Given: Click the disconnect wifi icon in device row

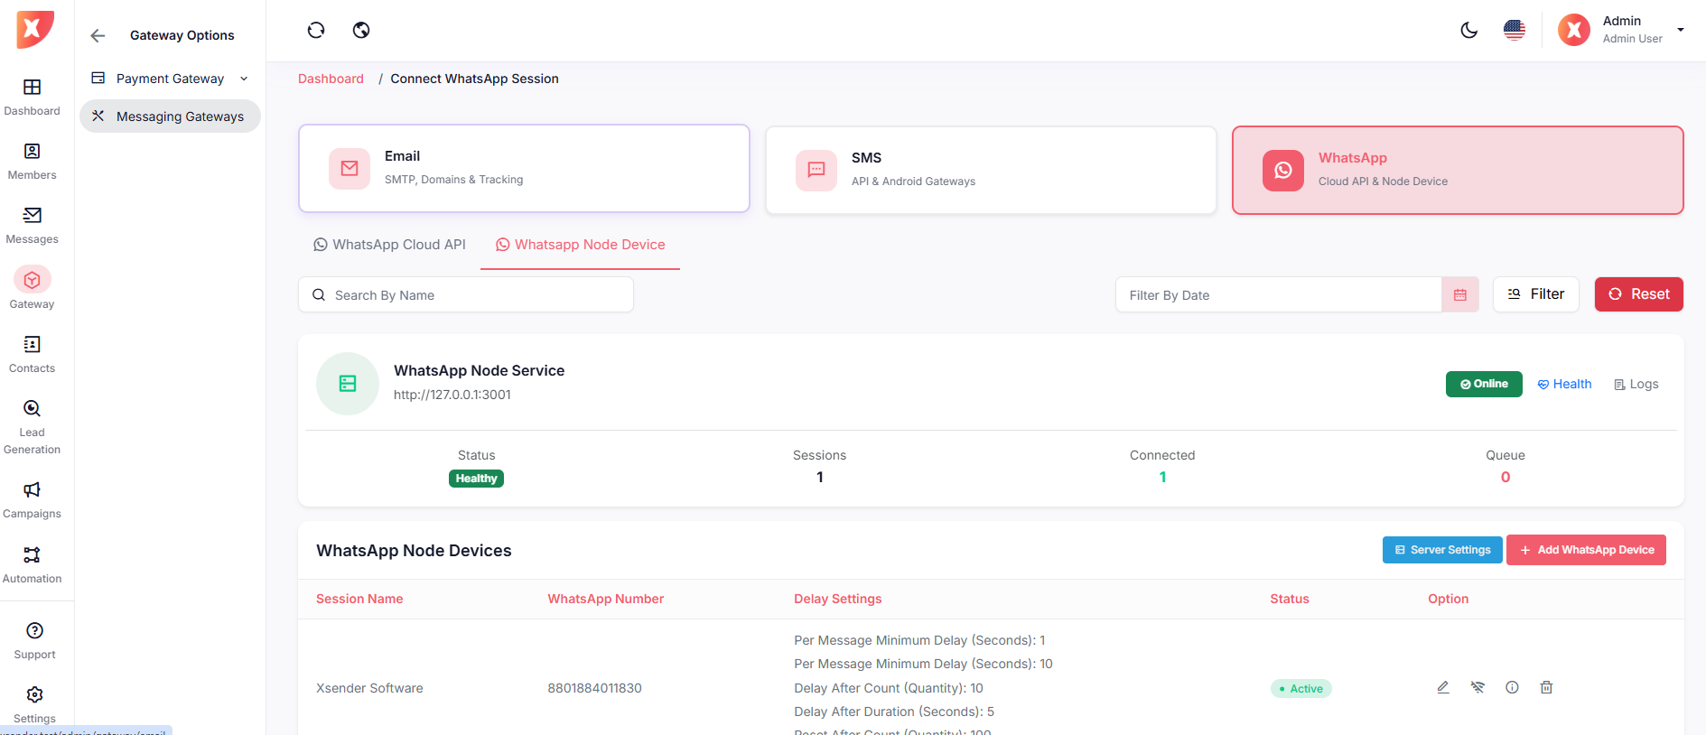Looking at the screenshot, I should [x=1478, y=687].
